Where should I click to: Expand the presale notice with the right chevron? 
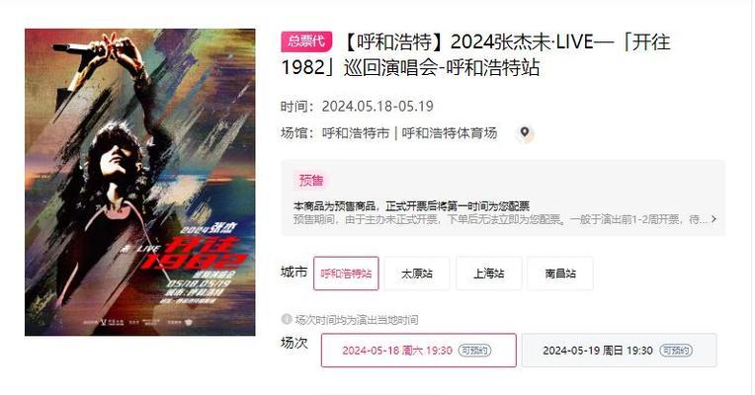(713, 219)
